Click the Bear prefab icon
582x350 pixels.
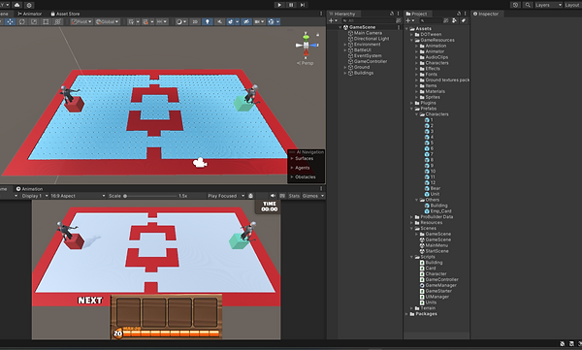point(427,188)
